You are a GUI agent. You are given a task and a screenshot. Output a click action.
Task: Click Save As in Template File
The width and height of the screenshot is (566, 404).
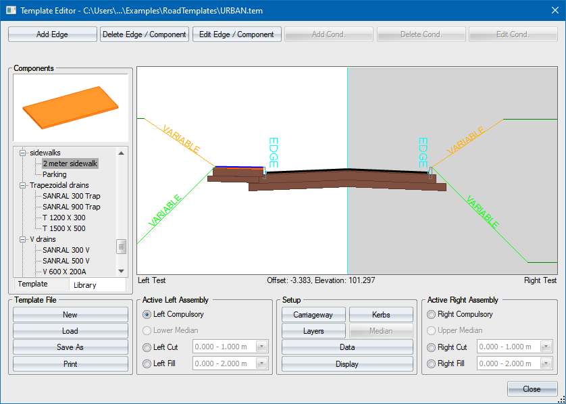click(70, 347)
